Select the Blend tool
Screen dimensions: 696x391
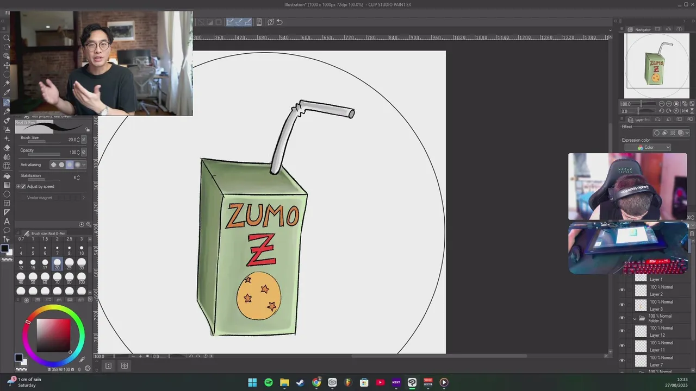[7, 157]
